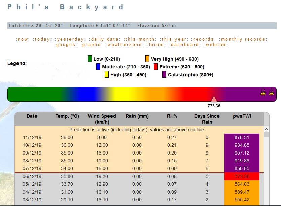Click the scrollbar up arrow in table
The height and width of the screenshot is (206, 281).
pos(267,129)
